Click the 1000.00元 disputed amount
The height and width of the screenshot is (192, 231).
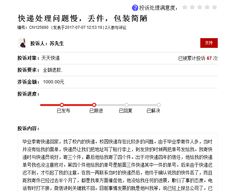pos(54,82)
